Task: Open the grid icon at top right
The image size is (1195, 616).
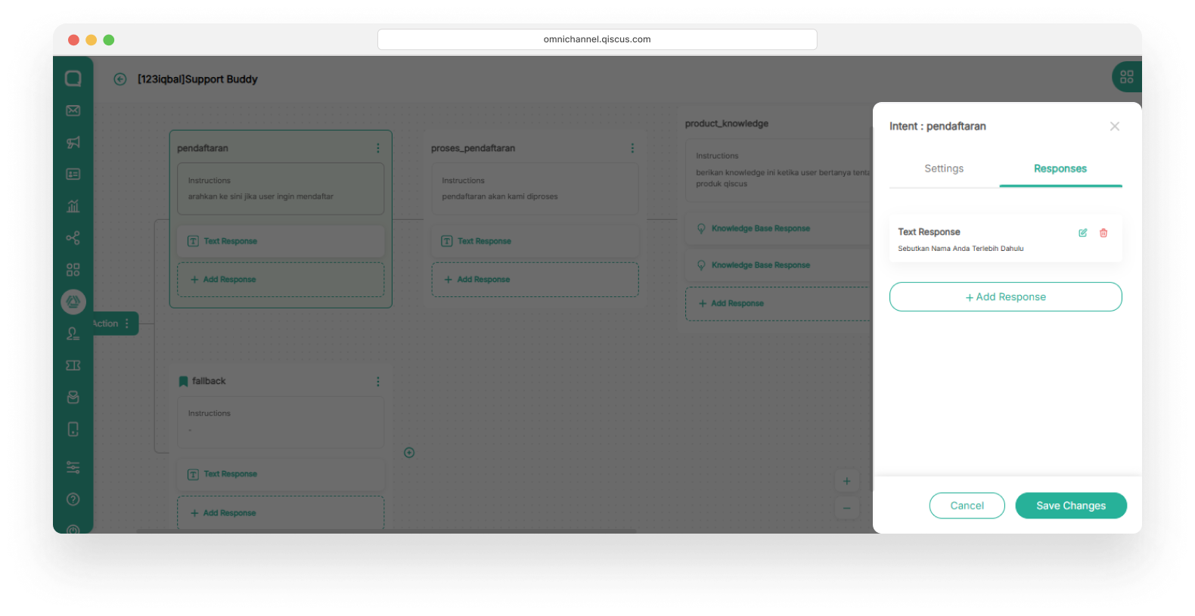Action: click(x=1126, y=77)
